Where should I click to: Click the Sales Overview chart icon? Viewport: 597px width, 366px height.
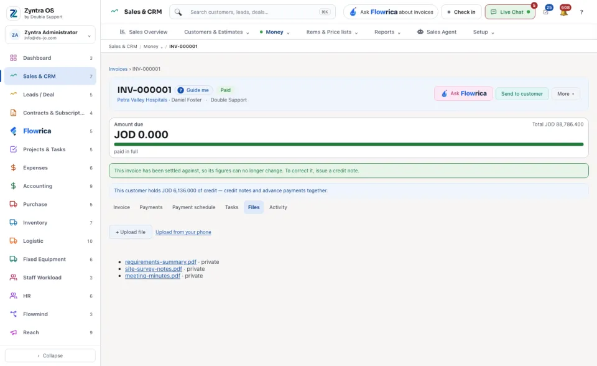click(x=123, y=32)
